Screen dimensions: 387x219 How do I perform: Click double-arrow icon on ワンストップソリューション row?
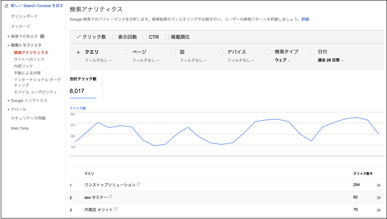click(378, 185)
